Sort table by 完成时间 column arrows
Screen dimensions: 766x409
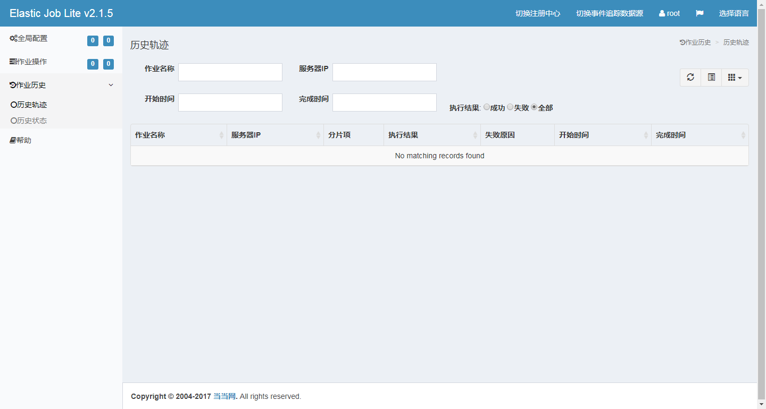743,135
